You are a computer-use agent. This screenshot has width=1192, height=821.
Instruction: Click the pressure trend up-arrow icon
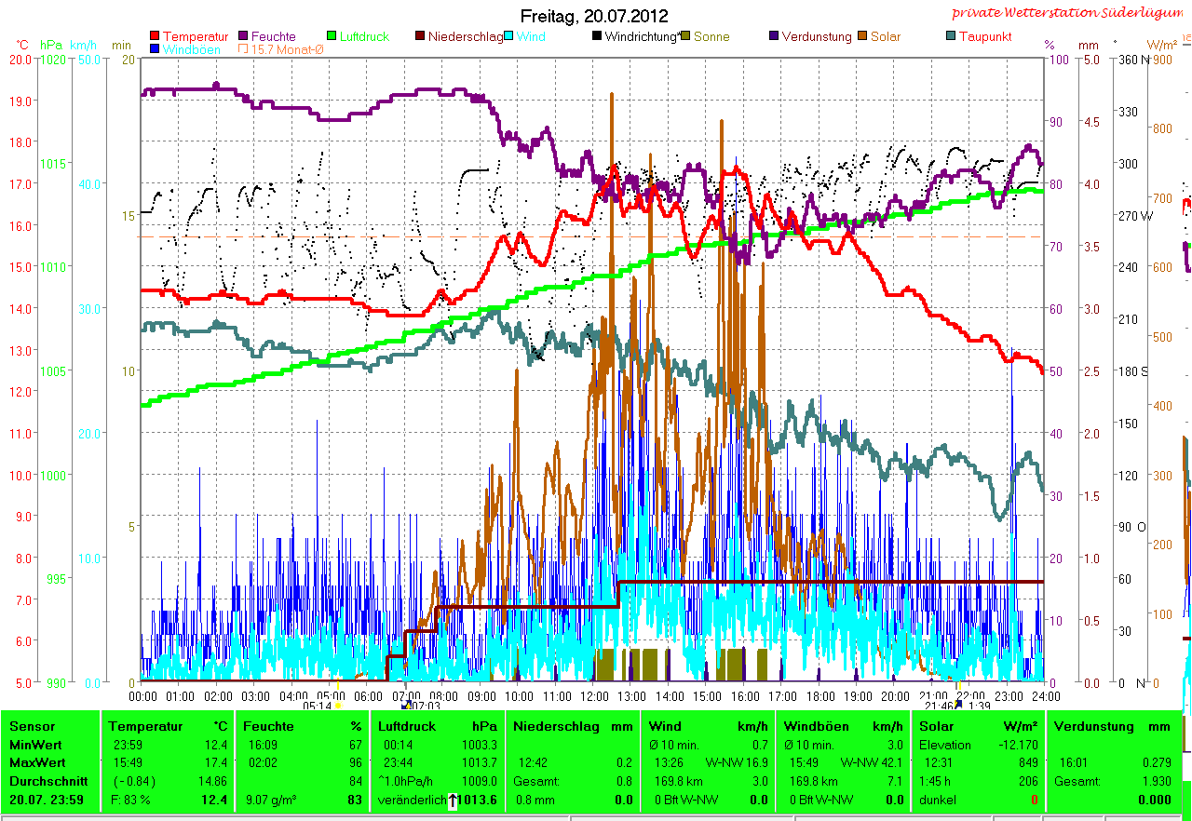pyautogui.click(x=454, y=801)
